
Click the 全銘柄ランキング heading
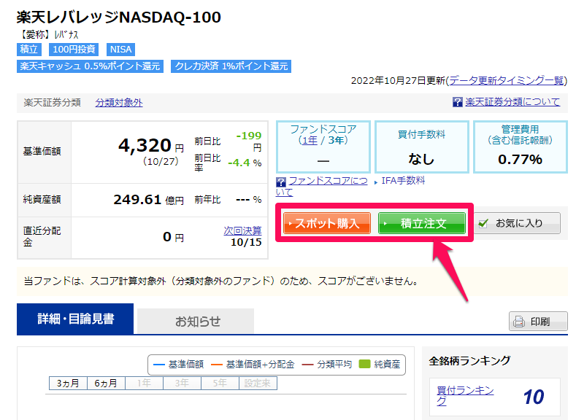click(x=469, y=361)
